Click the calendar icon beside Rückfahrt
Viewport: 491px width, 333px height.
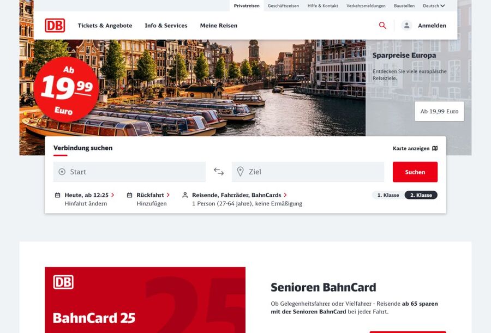(129, 195)
